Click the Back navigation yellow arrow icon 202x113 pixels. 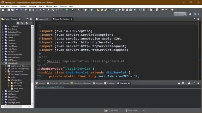166,10
